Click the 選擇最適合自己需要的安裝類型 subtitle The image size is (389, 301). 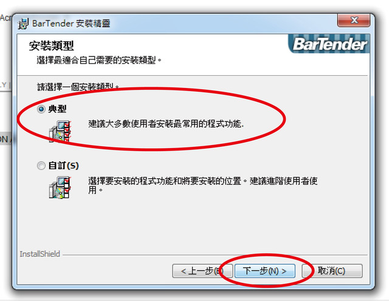[99, 60]
